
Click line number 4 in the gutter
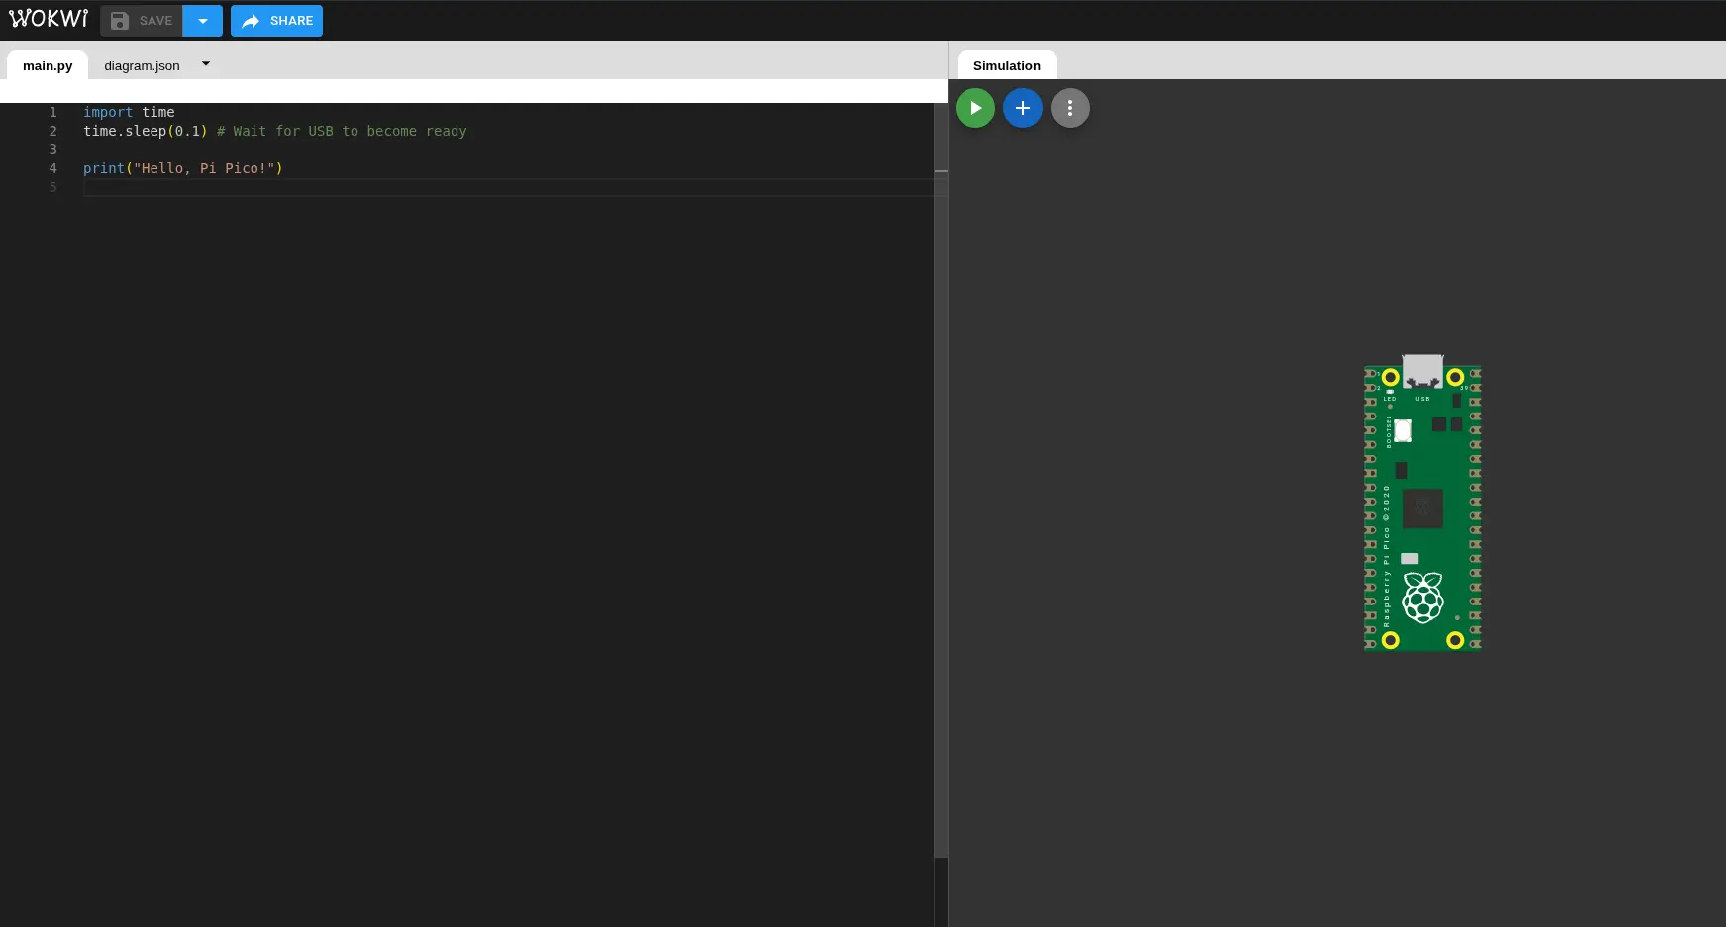pos(53,168)
